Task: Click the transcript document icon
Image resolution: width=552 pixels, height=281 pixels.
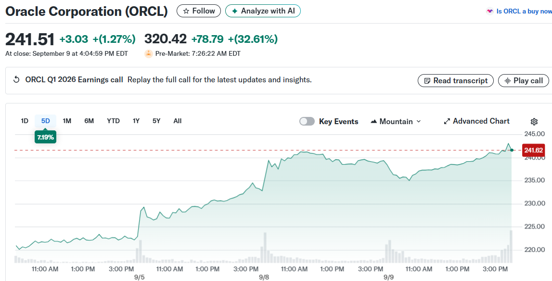Action: [x=427, y=81]
